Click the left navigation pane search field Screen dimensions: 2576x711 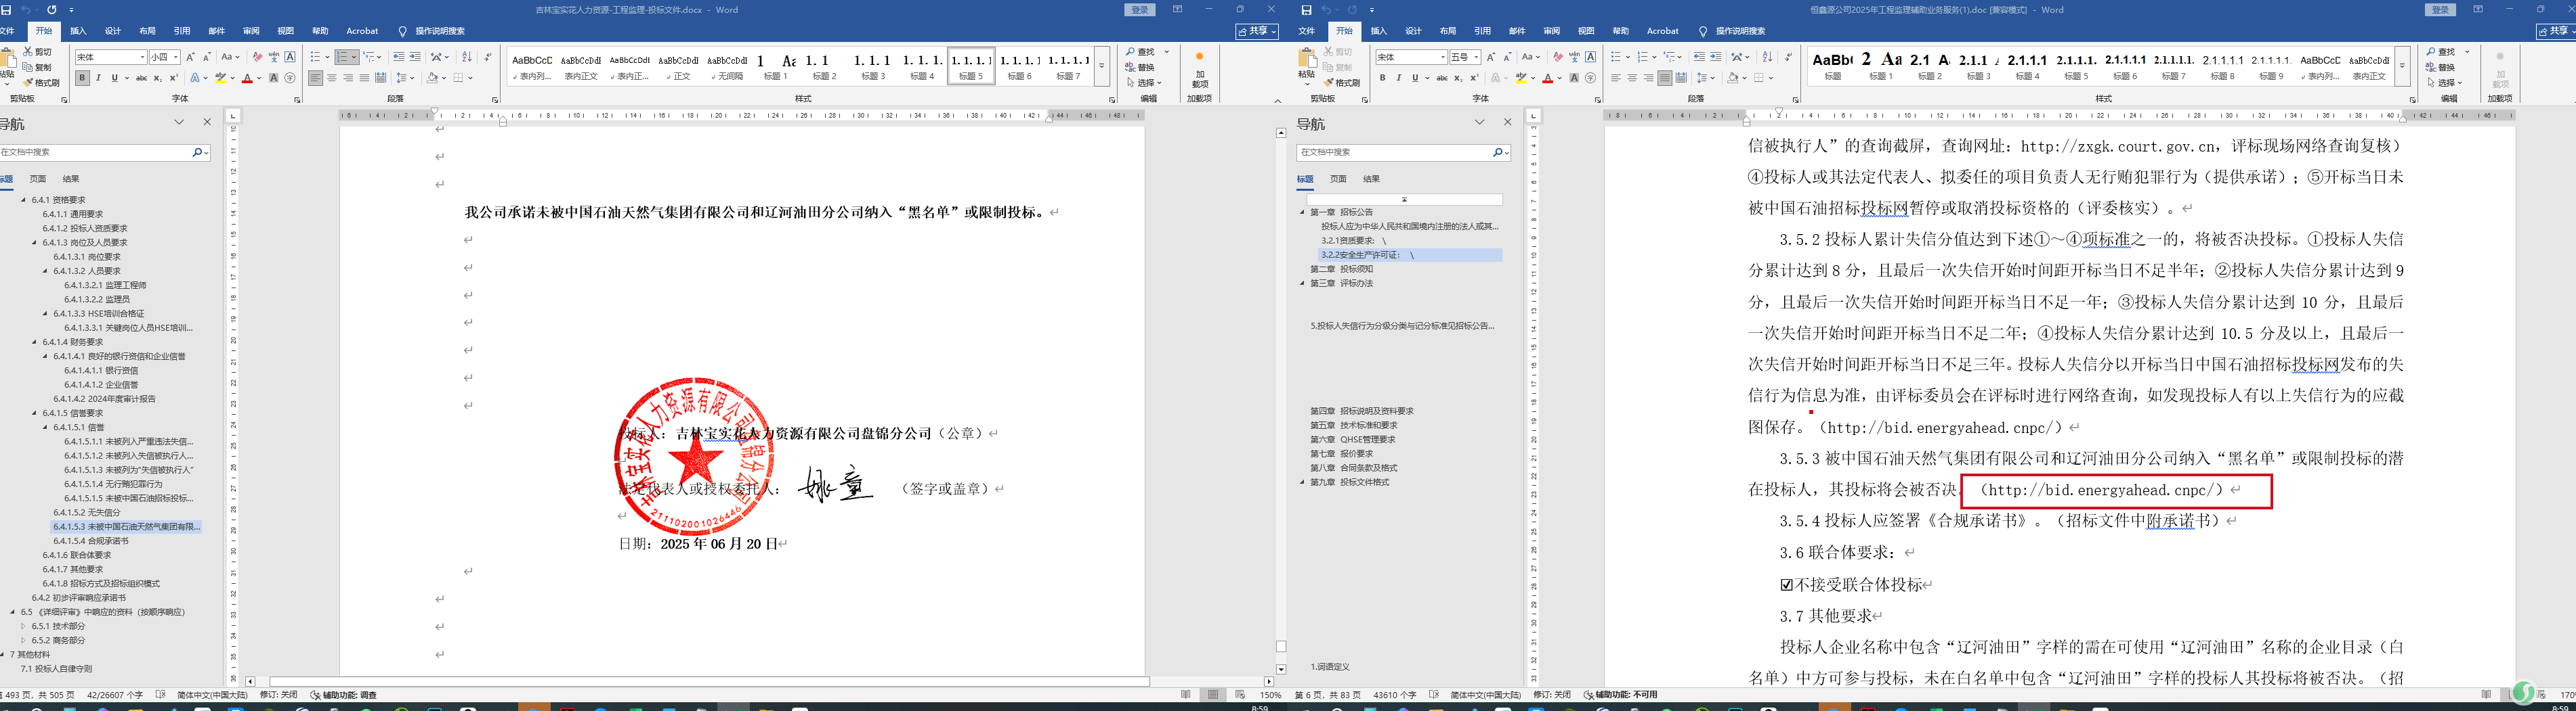[x=95, y=152]
